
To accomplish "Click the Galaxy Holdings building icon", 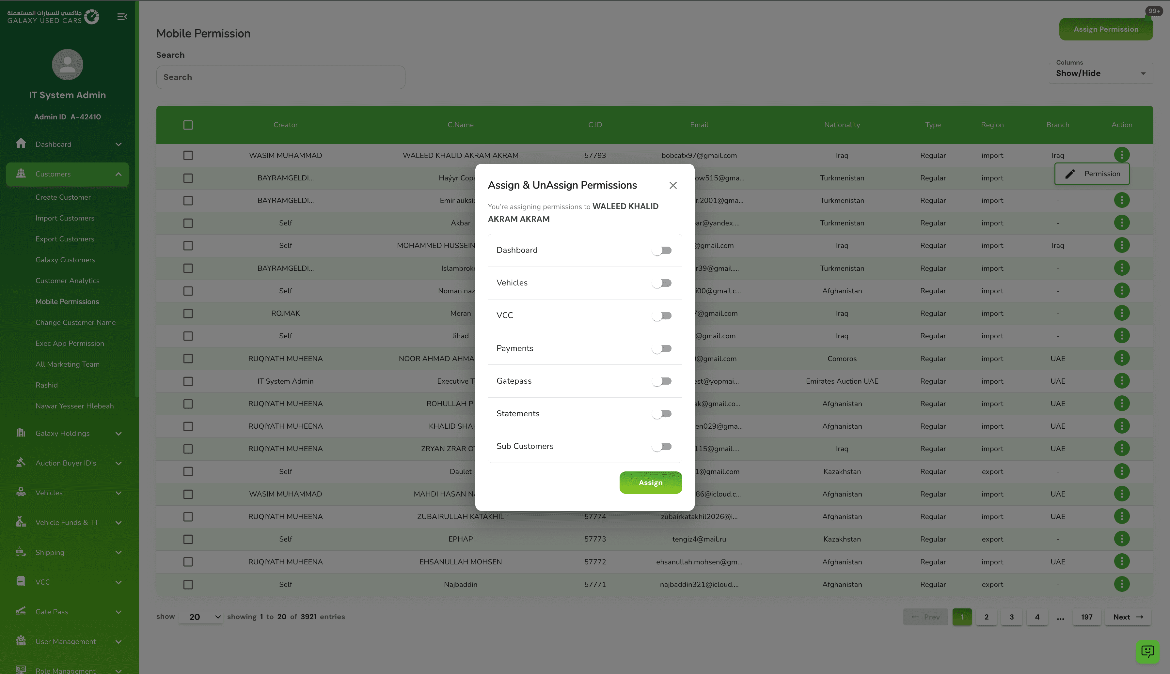I will click(x=21, y=433).
